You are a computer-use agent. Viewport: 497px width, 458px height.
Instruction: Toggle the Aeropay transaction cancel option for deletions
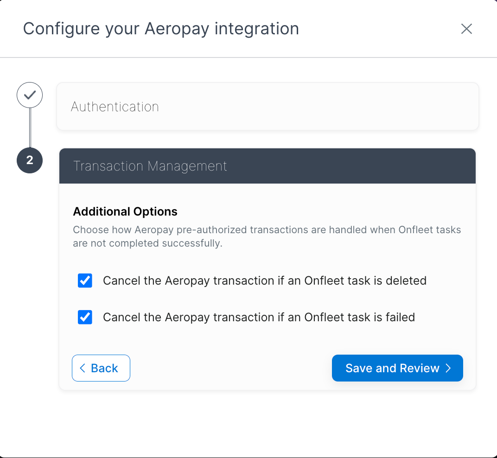click(x=85, y=280)
